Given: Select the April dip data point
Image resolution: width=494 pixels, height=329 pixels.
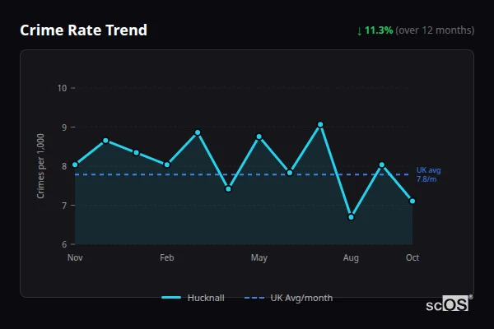Looking at the screenshot, I should pos(228,189).
